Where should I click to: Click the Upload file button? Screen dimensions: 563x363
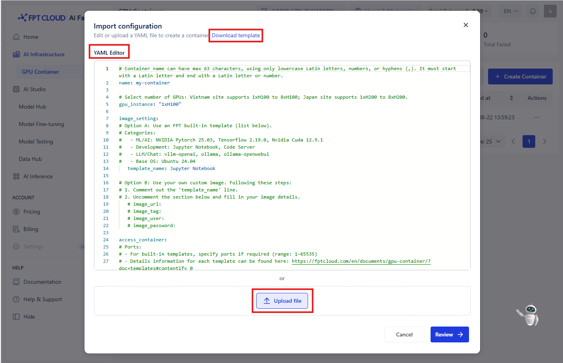click(283, 301)
